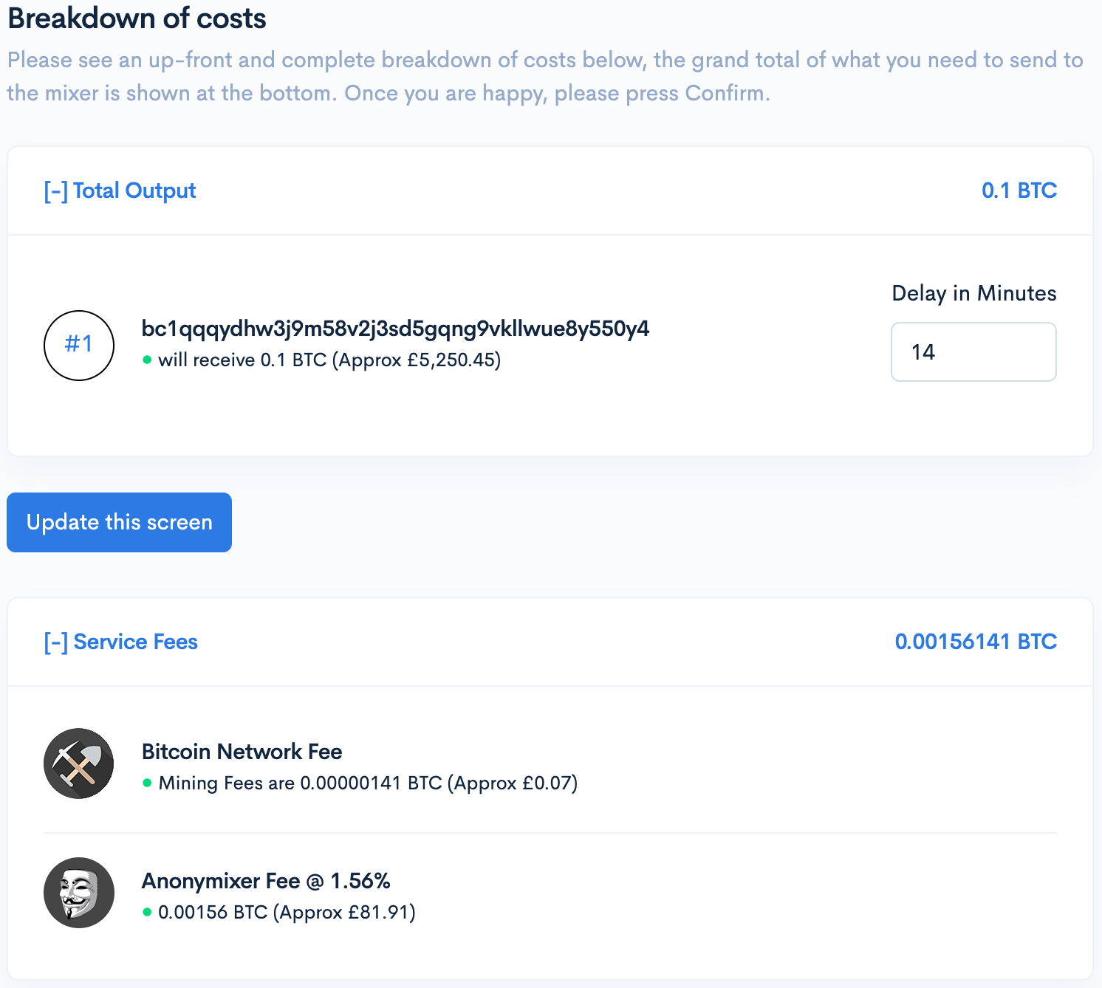Screen dimensions: 1102x988
Task: Click the 0.1 BTC total output amount
Action: pyautogui.click(x=1019, y=191)
